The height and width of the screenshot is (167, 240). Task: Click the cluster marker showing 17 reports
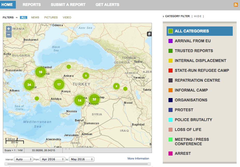point(59,84)
